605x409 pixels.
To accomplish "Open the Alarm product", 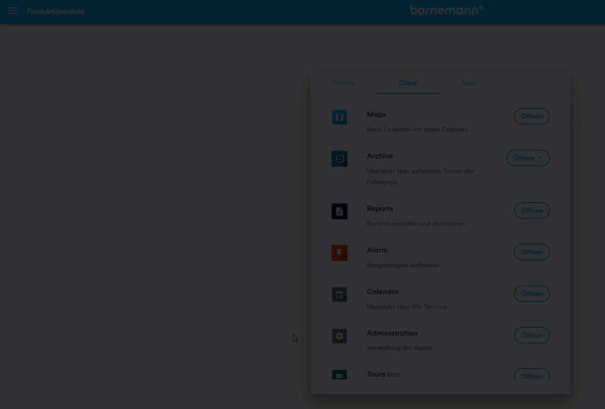I will tap(531, 252).
